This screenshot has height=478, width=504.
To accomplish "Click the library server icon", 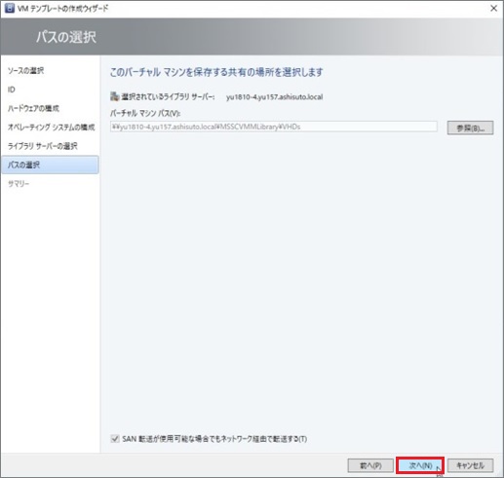I will [x=114, y=96].
